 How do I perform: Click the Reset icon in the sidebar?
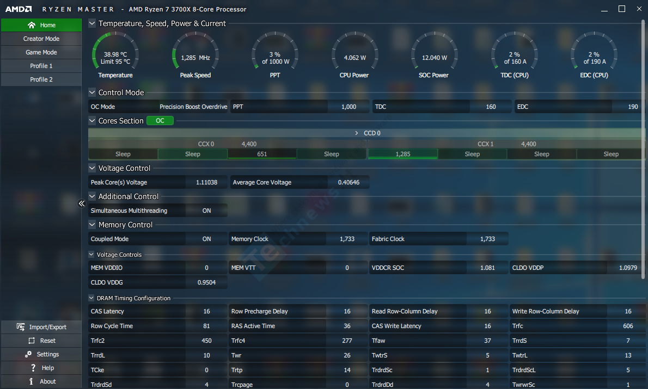pos(32,341)
